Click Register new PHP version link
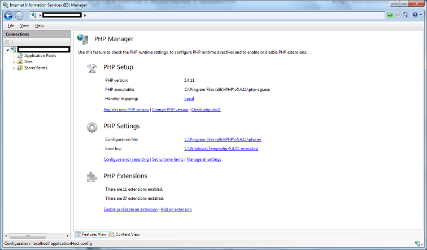 coord(127,109)
